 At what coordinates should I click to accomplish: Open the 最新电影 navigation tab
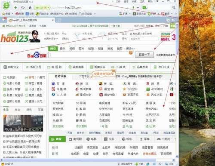click(x=77, y=67)
